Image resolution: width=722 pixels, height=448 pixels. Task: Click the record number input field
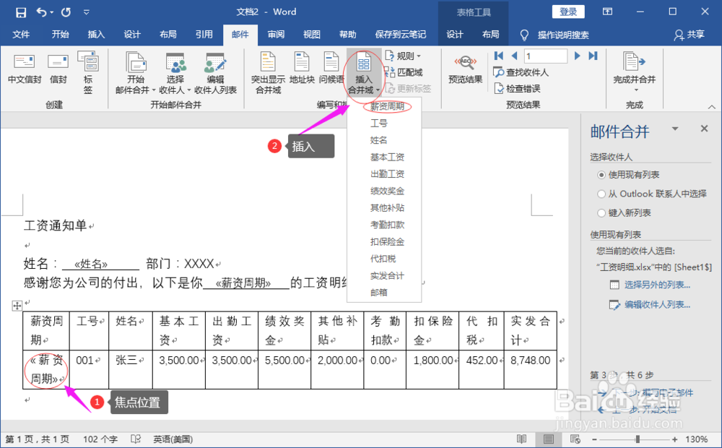click(x=546, y=56)
